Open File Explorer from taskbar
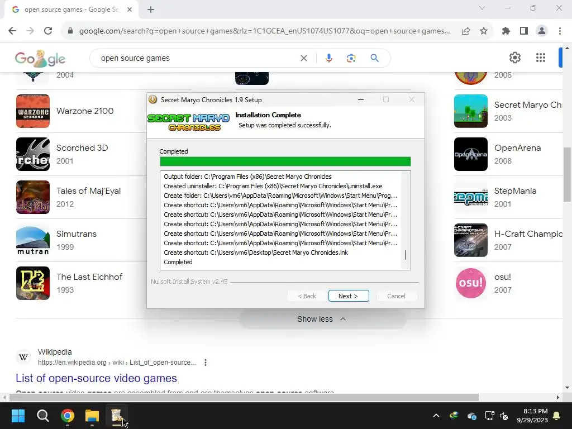 92,416
